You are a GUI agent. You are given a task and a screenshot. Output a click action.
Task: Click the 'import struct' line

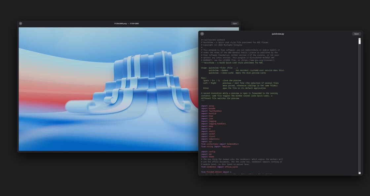208,136
